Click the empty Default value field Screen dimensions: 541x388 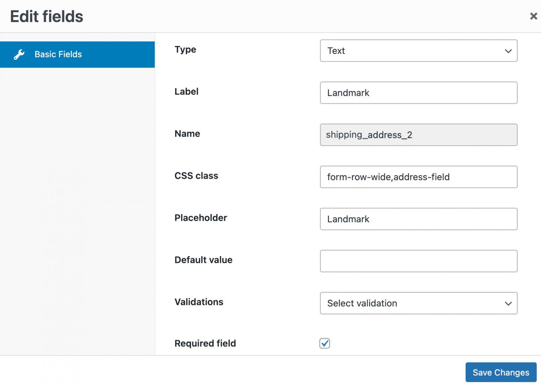tap(418, 261)
